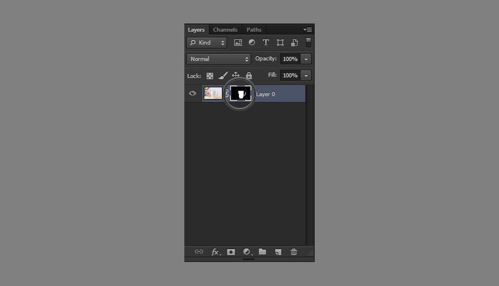Image resolution: width=499 pixels, height=286 pixels.
Task: Create a new group folder
Action: pos(262,251)
